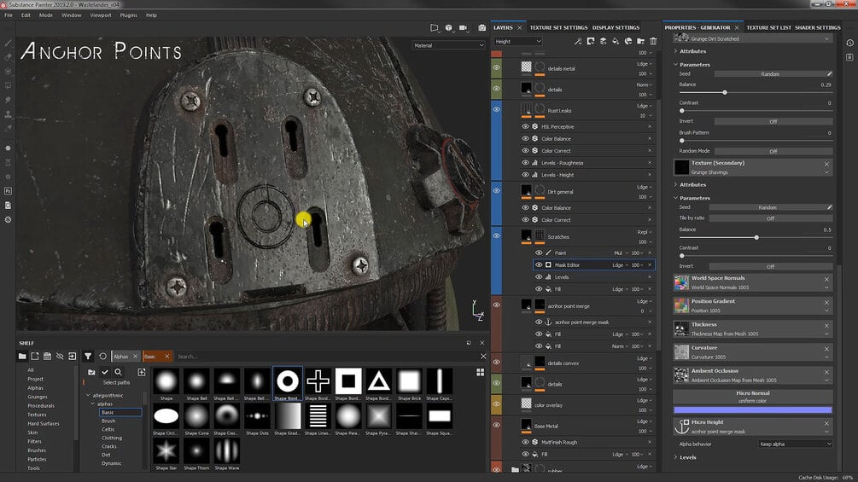Open the Alpha behavior Keep alpha dropdown
This screenshot has width=858, height=482.
pos(794,444)
